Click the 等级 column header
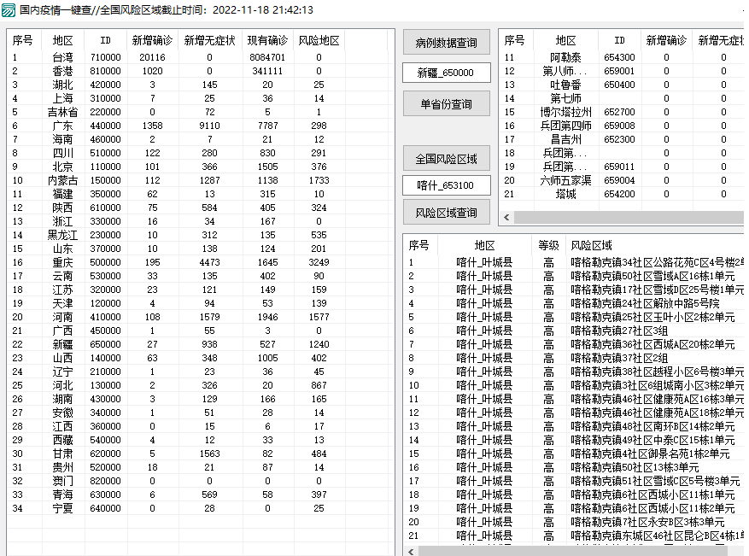Screen dimensions: 749x556 (548, 245)
